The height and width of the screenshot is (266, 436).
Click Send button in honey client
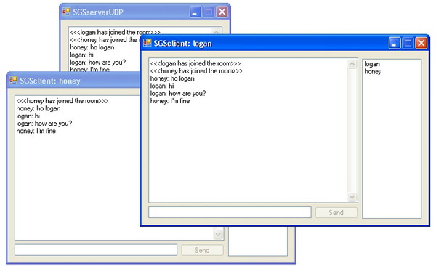tap(202, 250)
